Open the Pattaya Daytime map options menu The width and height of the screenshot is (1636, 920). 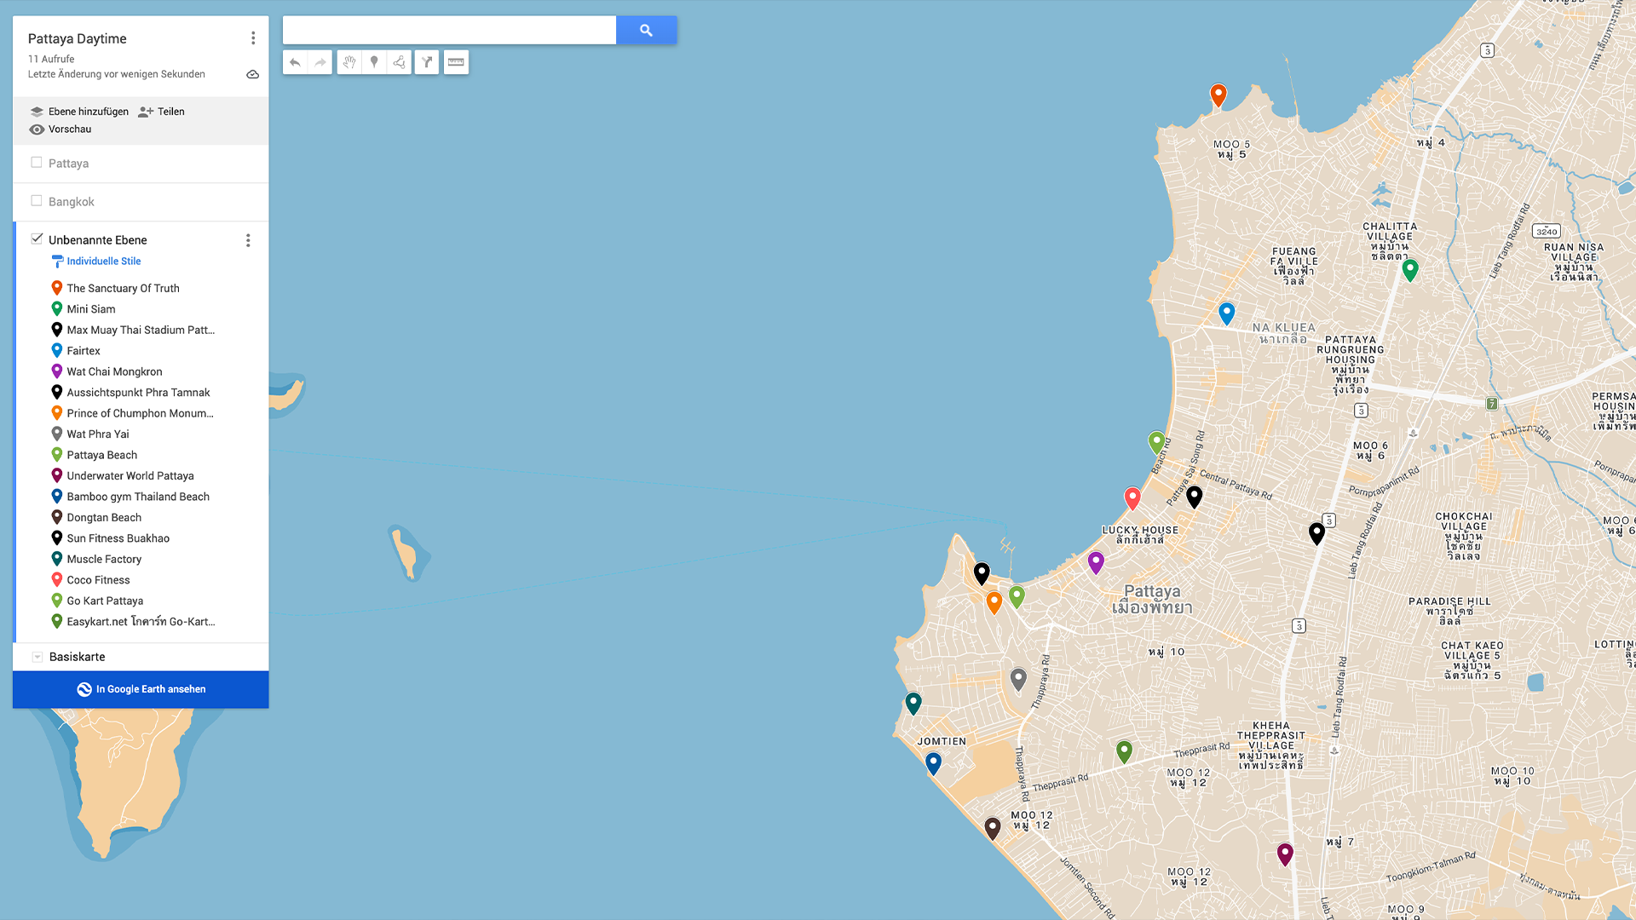[253, 38]
